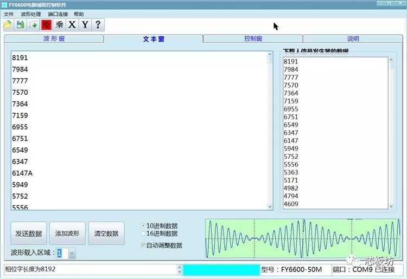Select 16进制数据 radio button

[143, 233]
